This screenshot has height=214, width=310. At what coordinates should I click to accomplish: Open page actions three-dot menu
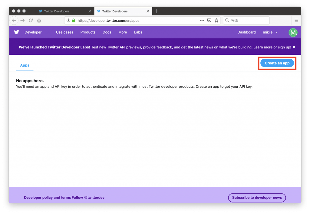coord(202,21)
